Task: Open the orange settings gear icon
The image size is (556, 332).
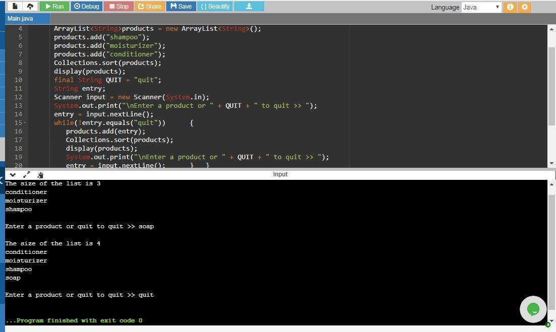Action: point(524,7)
